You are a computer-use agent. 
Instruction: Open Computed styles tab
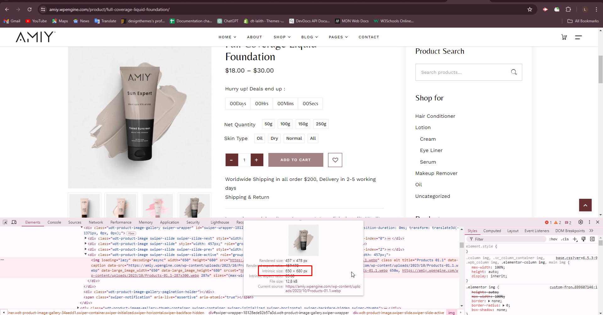tap(492, 231)
